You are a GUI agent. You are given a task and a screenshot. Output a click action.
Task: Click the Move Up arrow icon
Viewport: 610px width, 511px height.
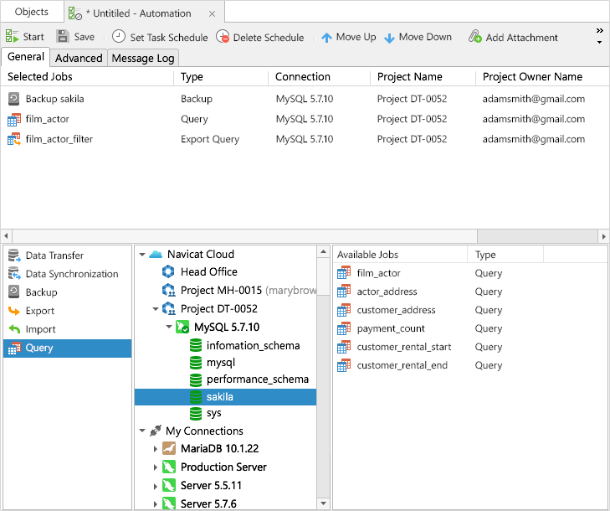[326, 38]
